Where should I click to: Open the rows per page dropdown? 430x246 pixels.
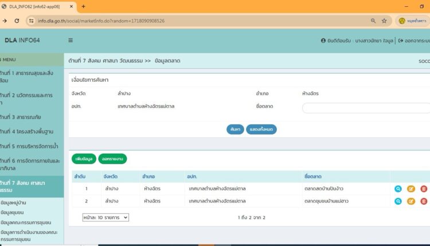click(x=105, y=217)
